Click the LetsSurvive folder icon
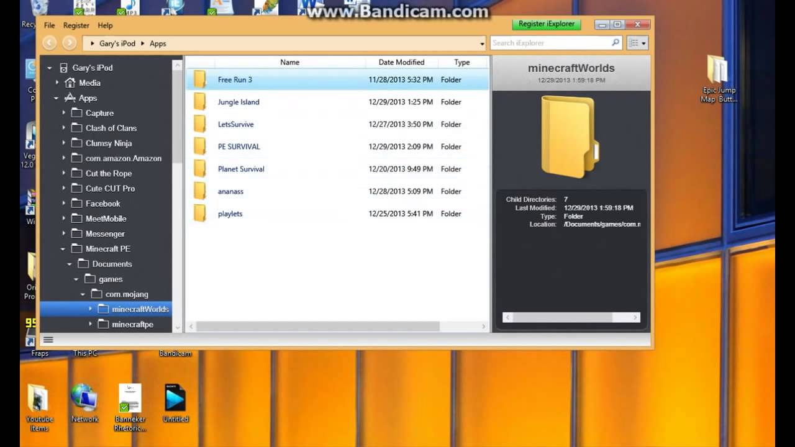This screenshot has height=447, width=795. click(x=199, y=124)
